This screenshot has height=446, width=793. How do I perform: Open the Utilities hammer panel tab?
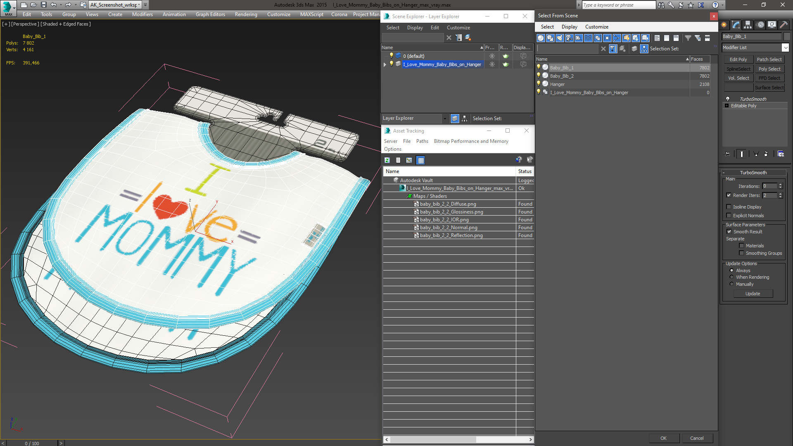[x=783, y=25]
